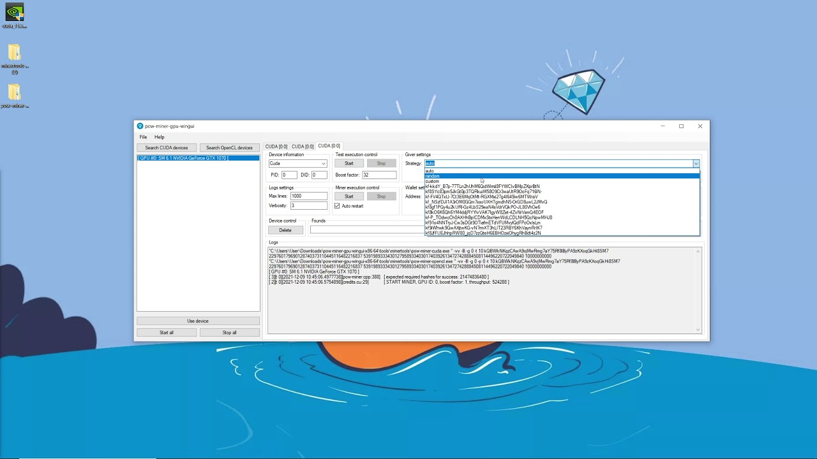Viewport: 817px width, 459px height.
Task: Open the minertools folder on the desktop
Action: (x=14, y=59)
